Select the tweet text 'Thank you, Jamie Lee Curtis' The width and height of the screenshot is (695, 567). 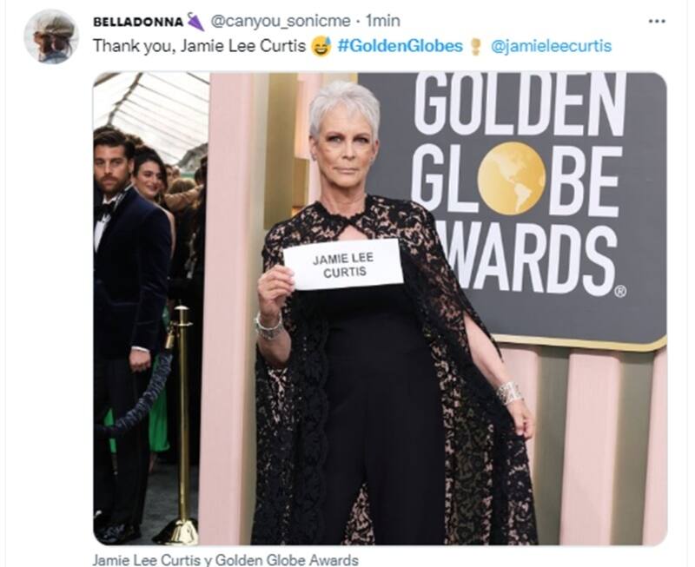(x=200, y=46)
